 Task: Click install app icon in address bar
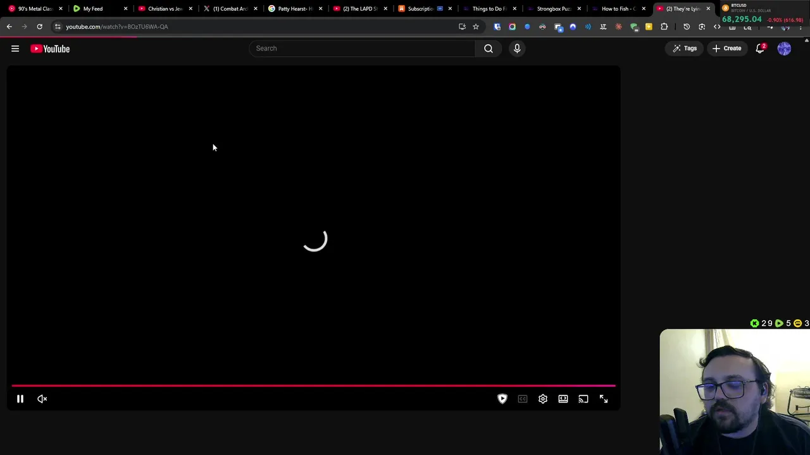point(462,27)
